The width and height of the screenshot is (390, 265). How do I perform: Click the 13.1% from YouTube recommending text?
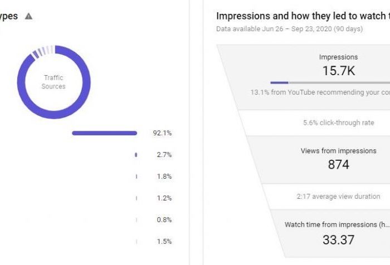tap(320, 92)
